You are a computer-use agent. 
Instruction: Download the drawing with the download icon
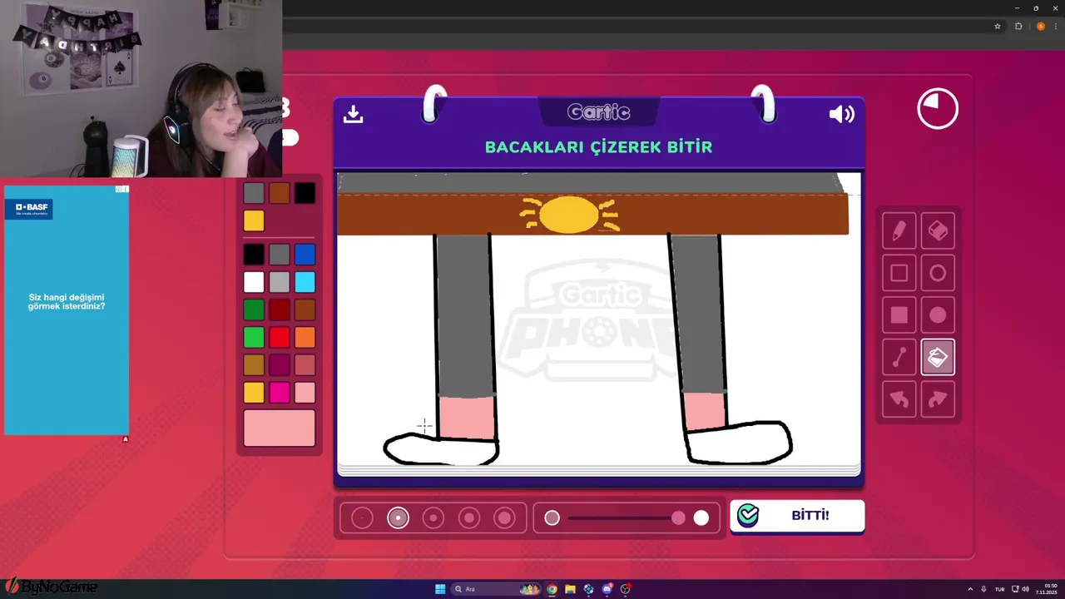click(353, 114)
